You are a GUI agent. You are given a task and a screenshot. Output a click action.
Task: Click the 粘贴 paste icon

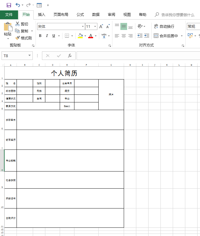point(8,27)
